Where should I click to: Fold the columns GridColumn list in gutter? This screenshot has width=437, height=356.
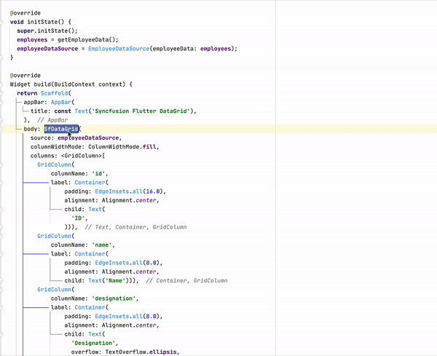tap(3, 155)
